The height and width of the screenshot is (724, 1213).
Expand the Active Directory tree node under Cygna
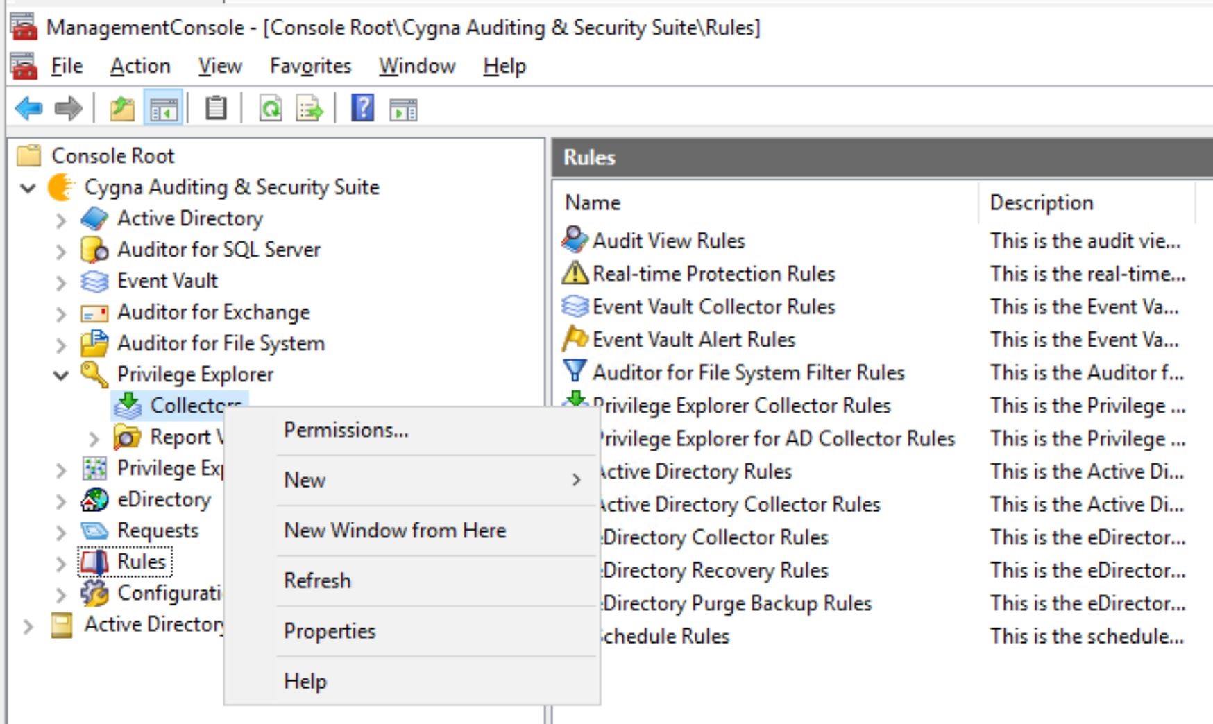(61, 220)
